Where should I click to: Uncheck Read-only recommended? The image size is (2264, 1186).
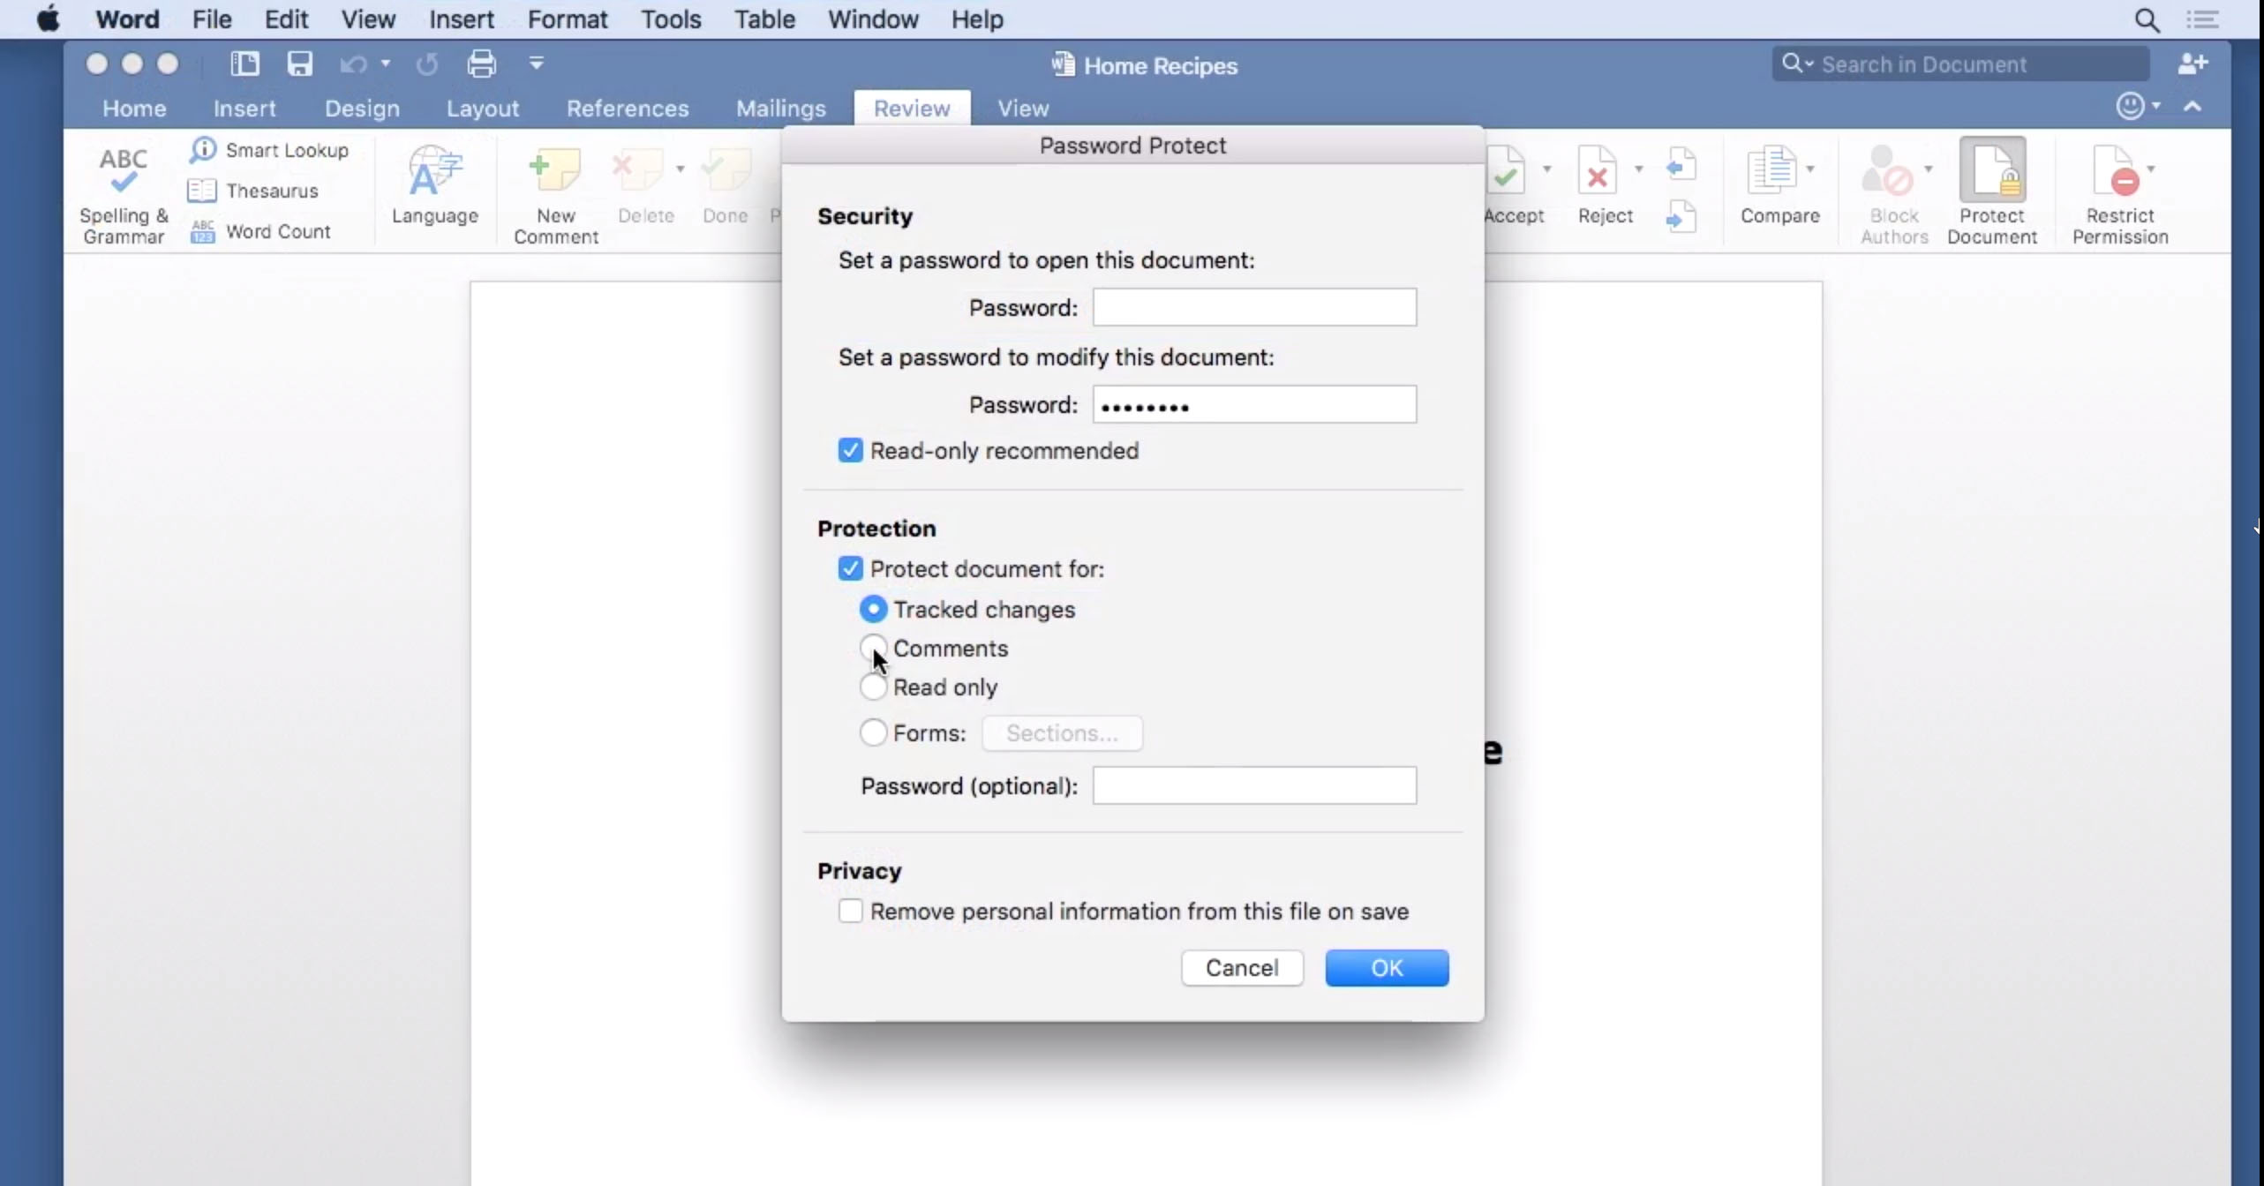850,451
